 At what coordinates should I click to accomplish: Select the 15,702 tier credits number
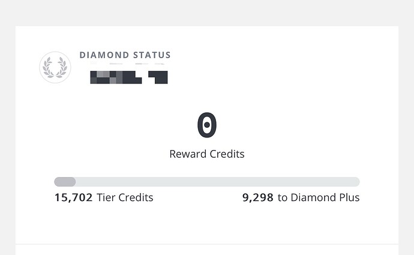click(73, 197)
